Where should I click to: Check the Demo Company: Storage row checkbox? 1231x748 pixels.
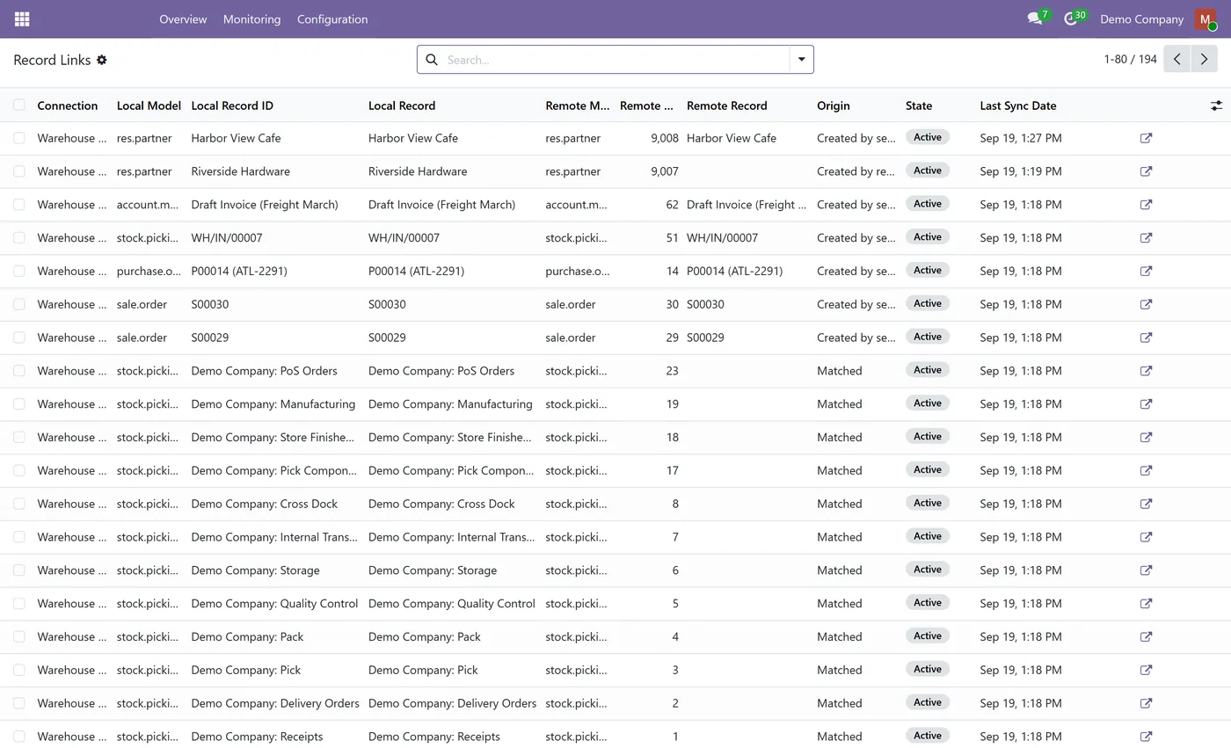pyautogui.click(x=19, y=570)
